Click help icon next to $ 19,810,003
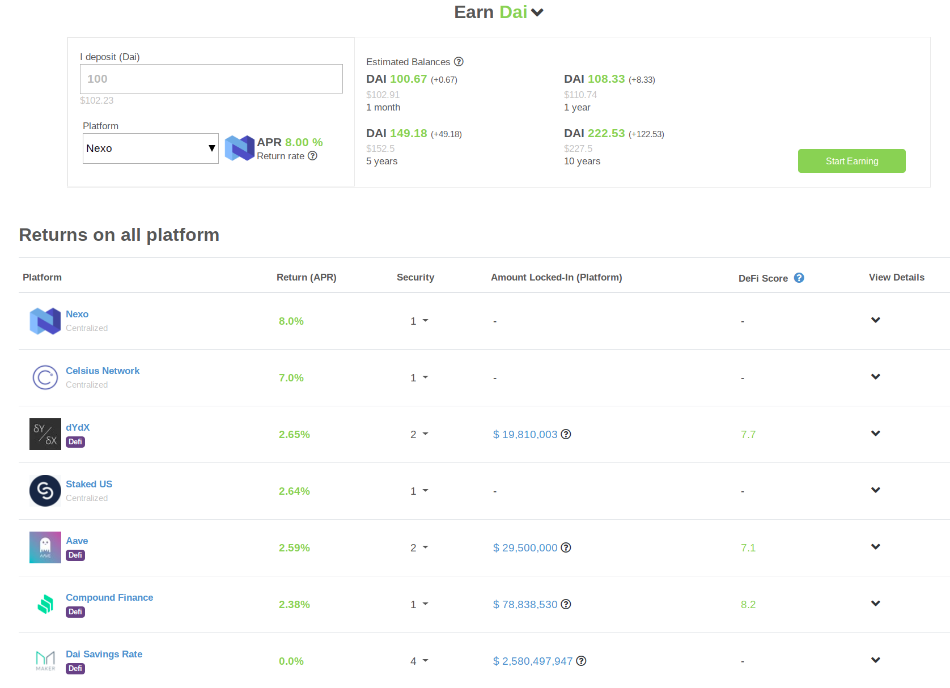This screenshot has width=950, height=688. 566,434
